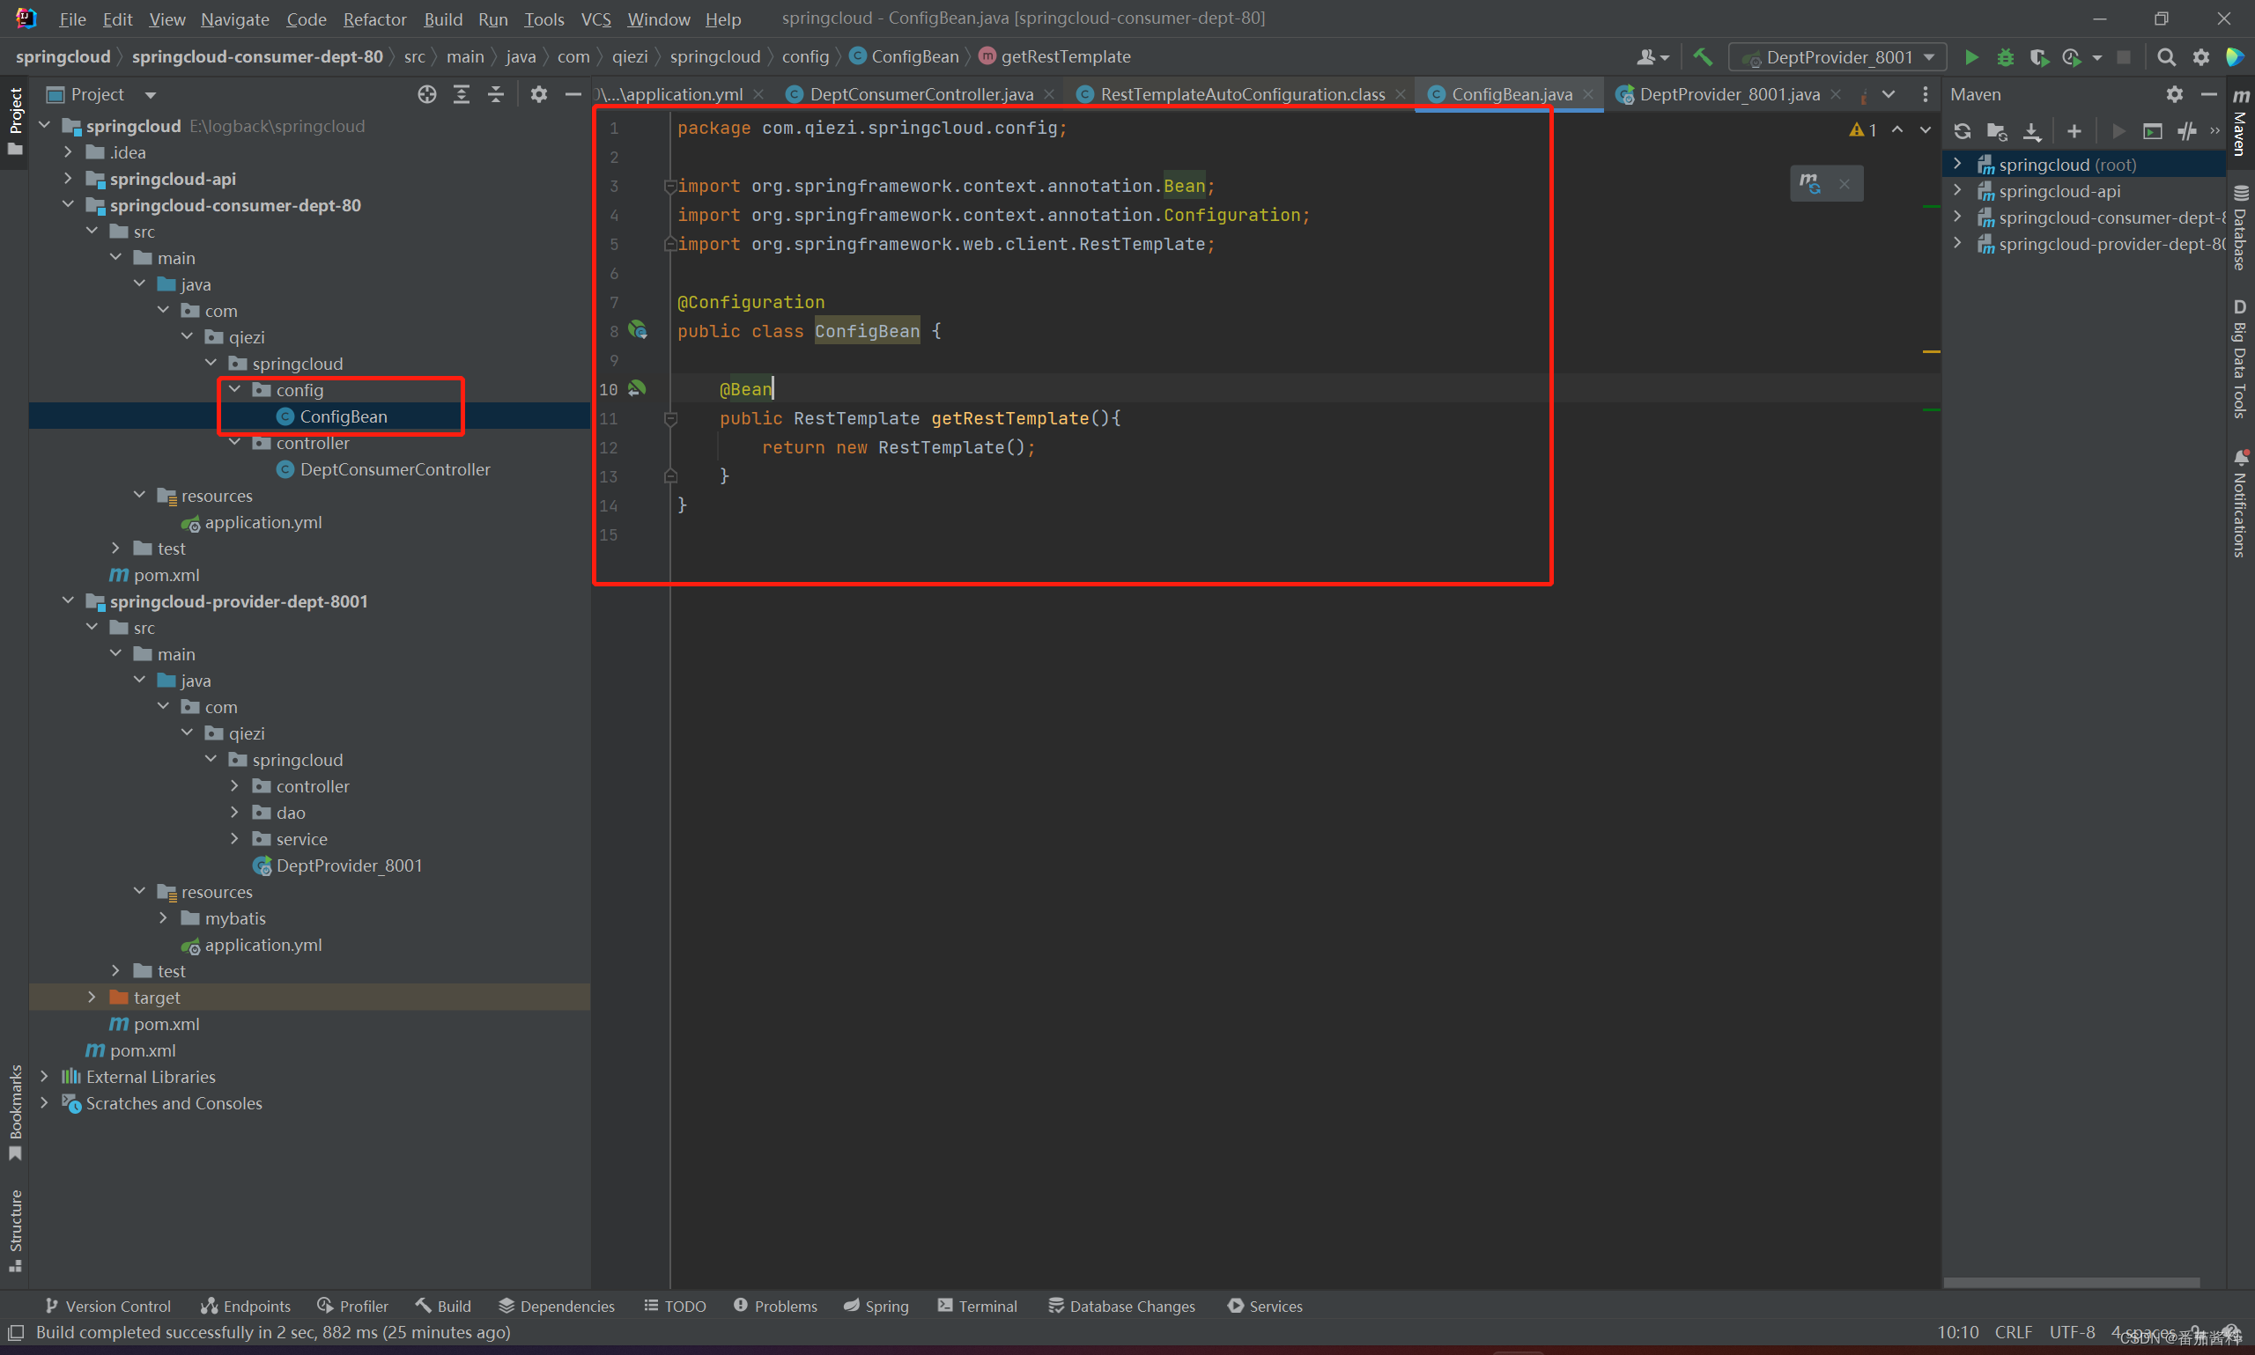This screenshot has width=2255, height=1355.
Task: Click the Select Opened File target icon
Action: 426,94
